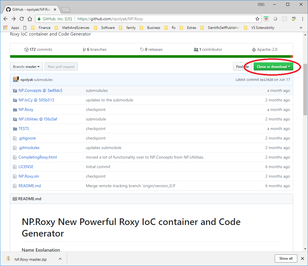
Task: Show more bookmarks with the double chevron
Action: pos(301,28)
